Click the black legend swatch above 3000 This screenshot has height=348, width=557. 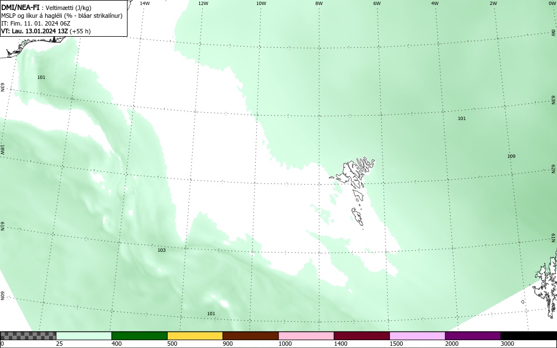[x=529, y=336]
